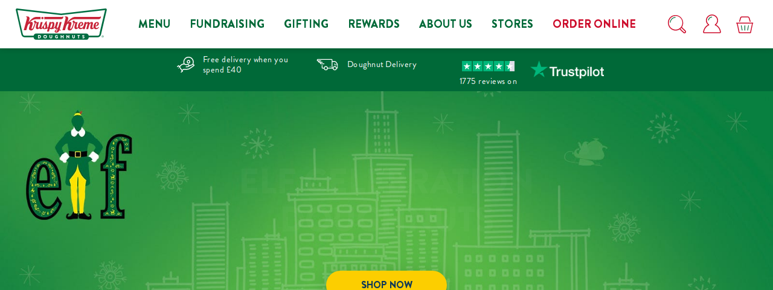Viewport: 773px width, 290px height.
Task: Click the Trustpilot logo
Action: tap(567, 70)
